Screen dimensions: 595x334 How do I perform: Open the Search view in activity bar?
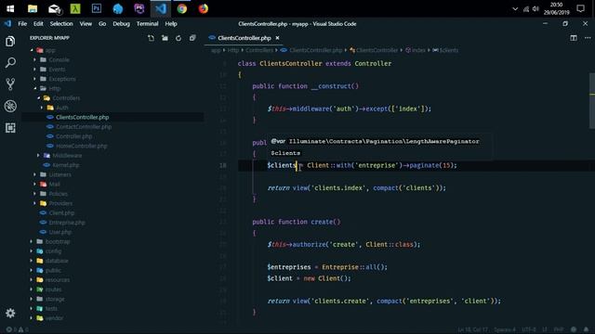pyautogui.click(x=10, y=62)
